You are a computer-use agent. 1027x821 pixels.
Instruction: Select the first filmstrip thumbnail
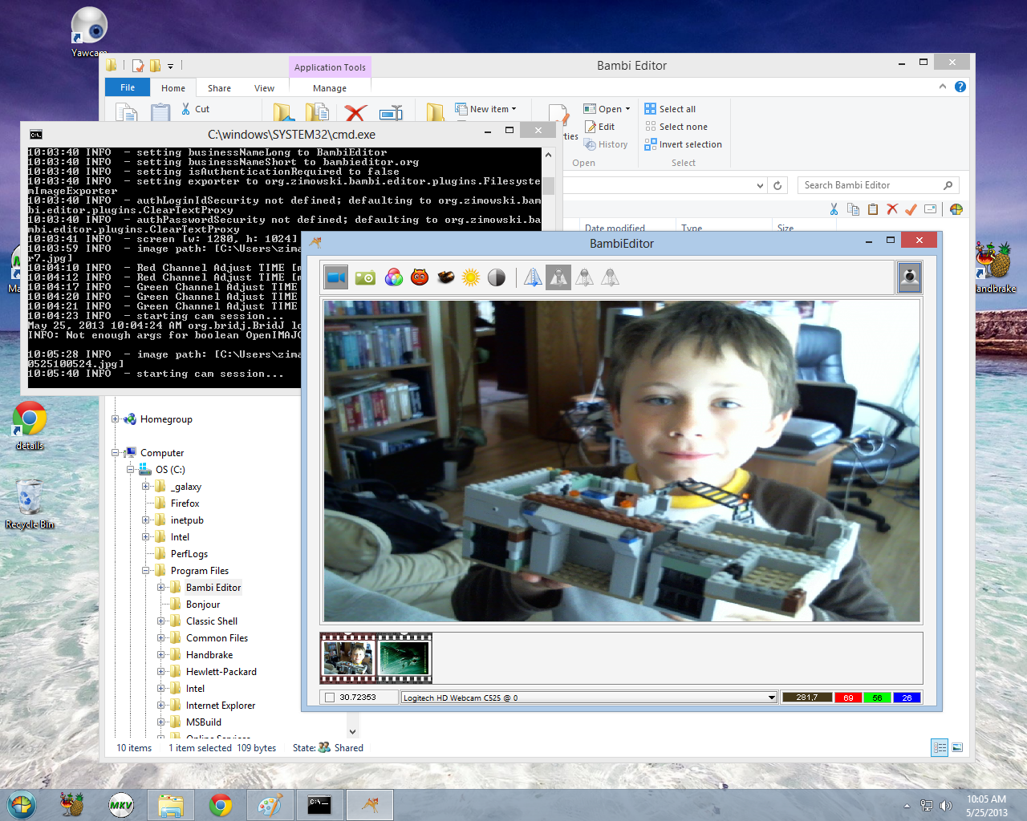coord(347,658)
